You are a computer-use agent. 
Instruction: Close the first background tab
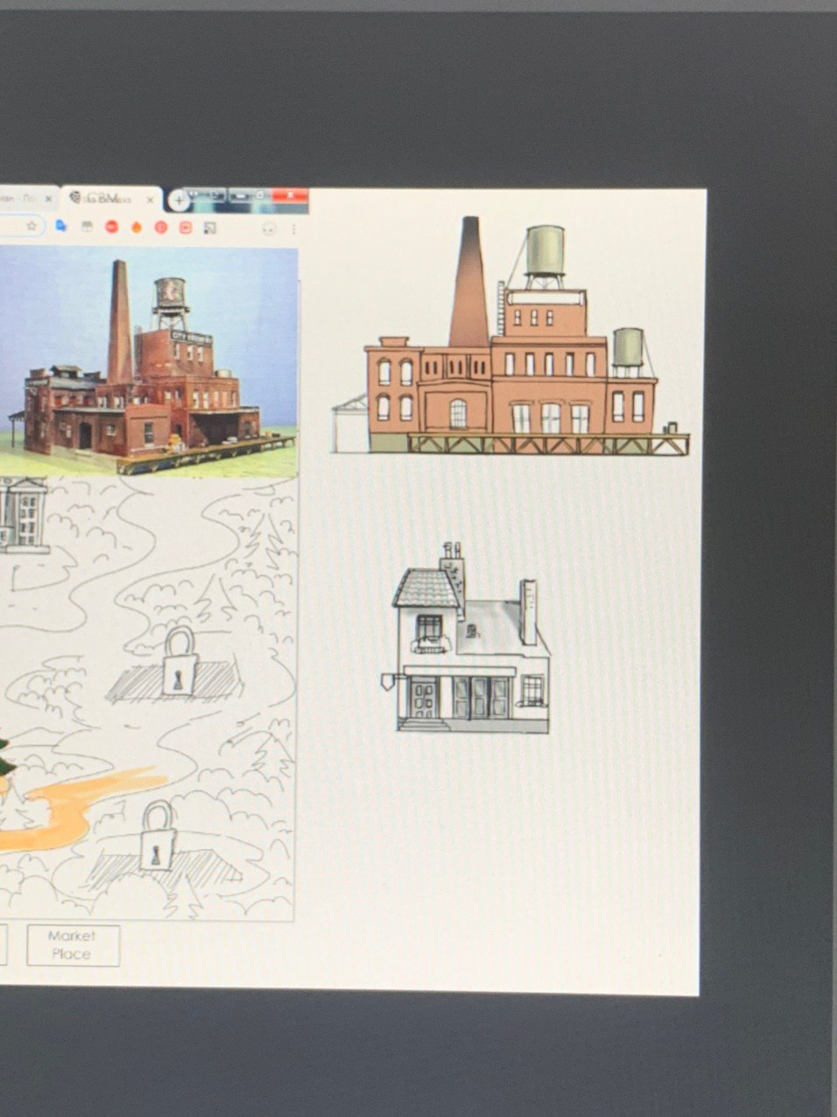click(49, 199)
